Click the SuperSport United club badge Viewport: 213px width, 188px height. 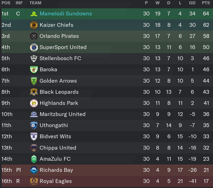34,47
